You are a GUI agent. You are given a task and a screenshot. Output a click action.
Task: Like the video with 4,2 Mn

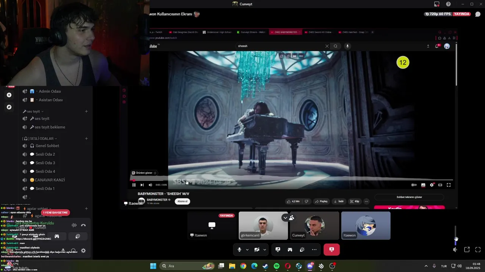[293, 201]
